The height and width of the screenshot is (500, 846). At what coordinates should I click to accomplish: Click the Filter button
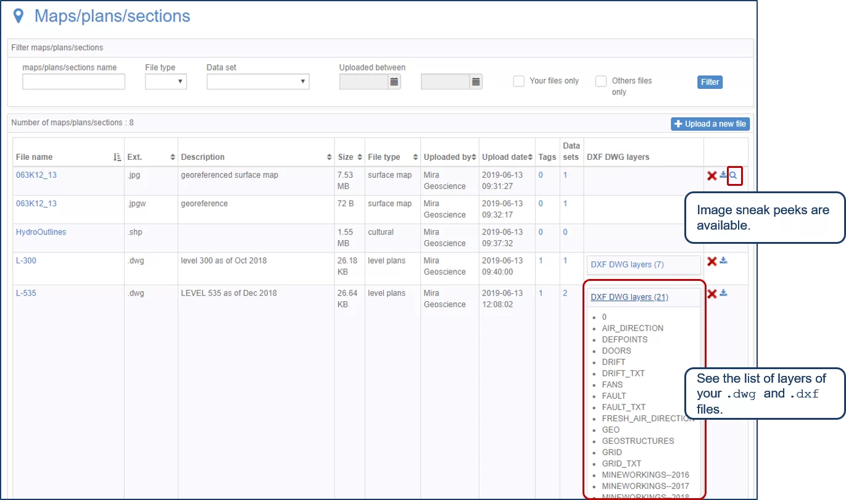pyautogui.click(x=710, y=82)
